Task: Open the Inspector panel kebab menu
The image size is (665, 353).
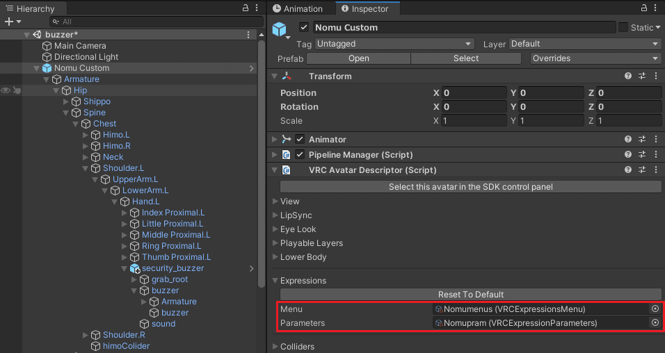Action: pos(655,8)
